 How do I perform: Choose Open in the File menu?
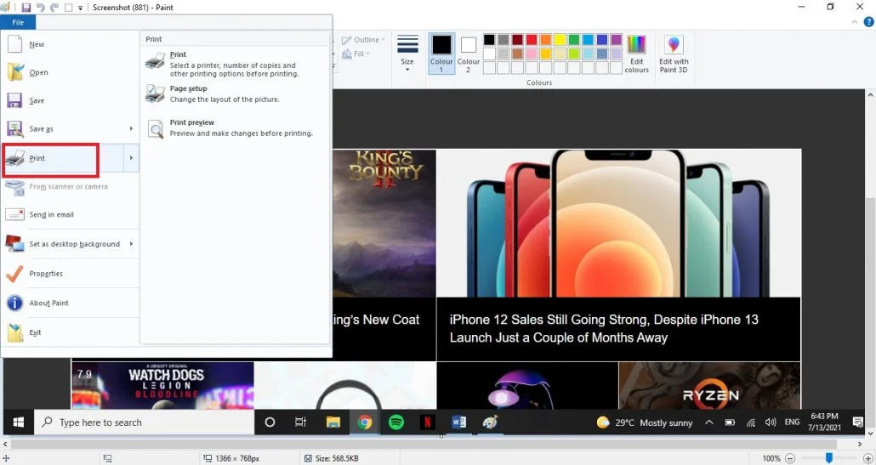tap(70, 72)
